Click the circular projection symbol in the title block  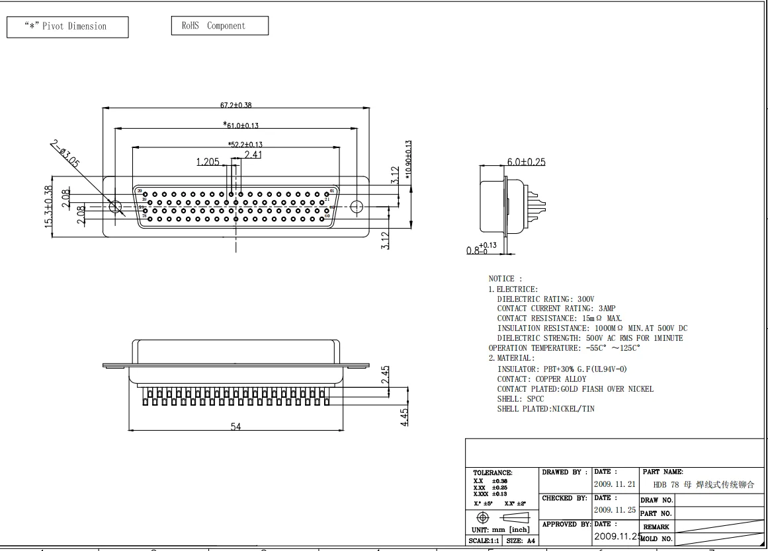point(482,517)
